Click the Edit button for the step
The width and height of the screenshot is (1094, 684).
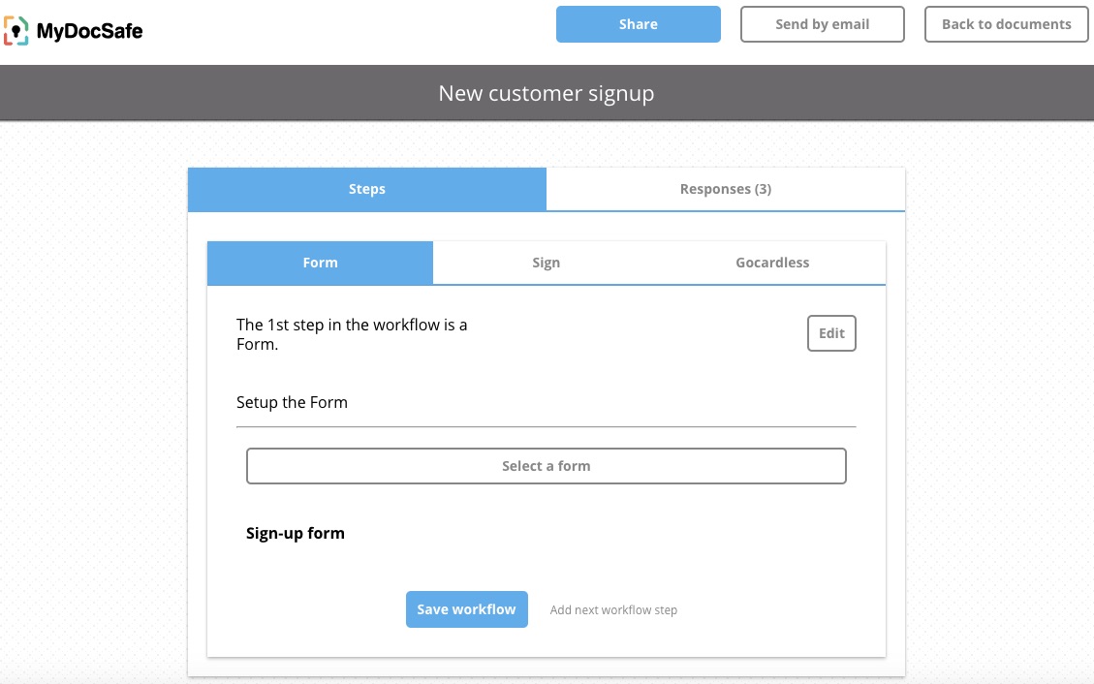pyautogui.click(x=831, y=333)
